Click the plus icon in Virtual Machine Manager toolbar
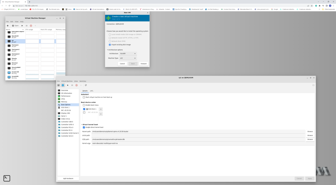336x185 pixels. 8,26
